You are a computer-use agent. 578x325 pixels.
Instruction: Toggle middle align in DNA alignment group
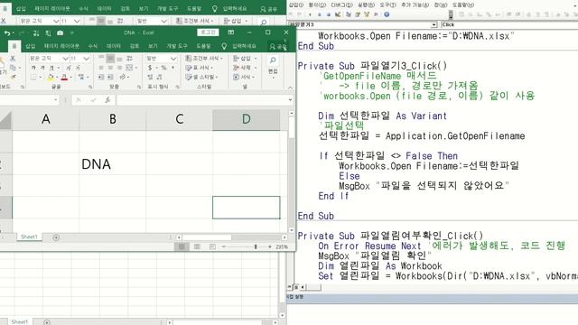(110, 58)
